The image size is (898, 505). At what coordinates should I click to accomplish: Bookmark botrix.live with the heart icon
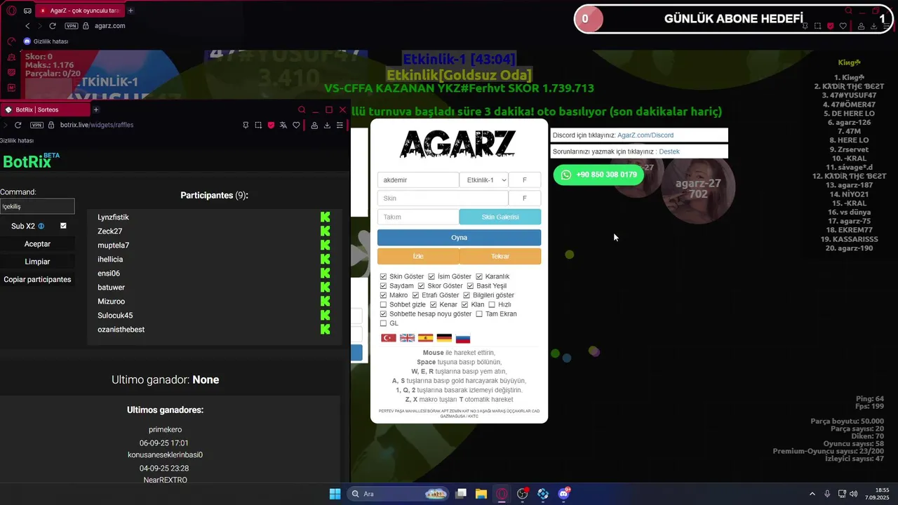click(296, 125)
